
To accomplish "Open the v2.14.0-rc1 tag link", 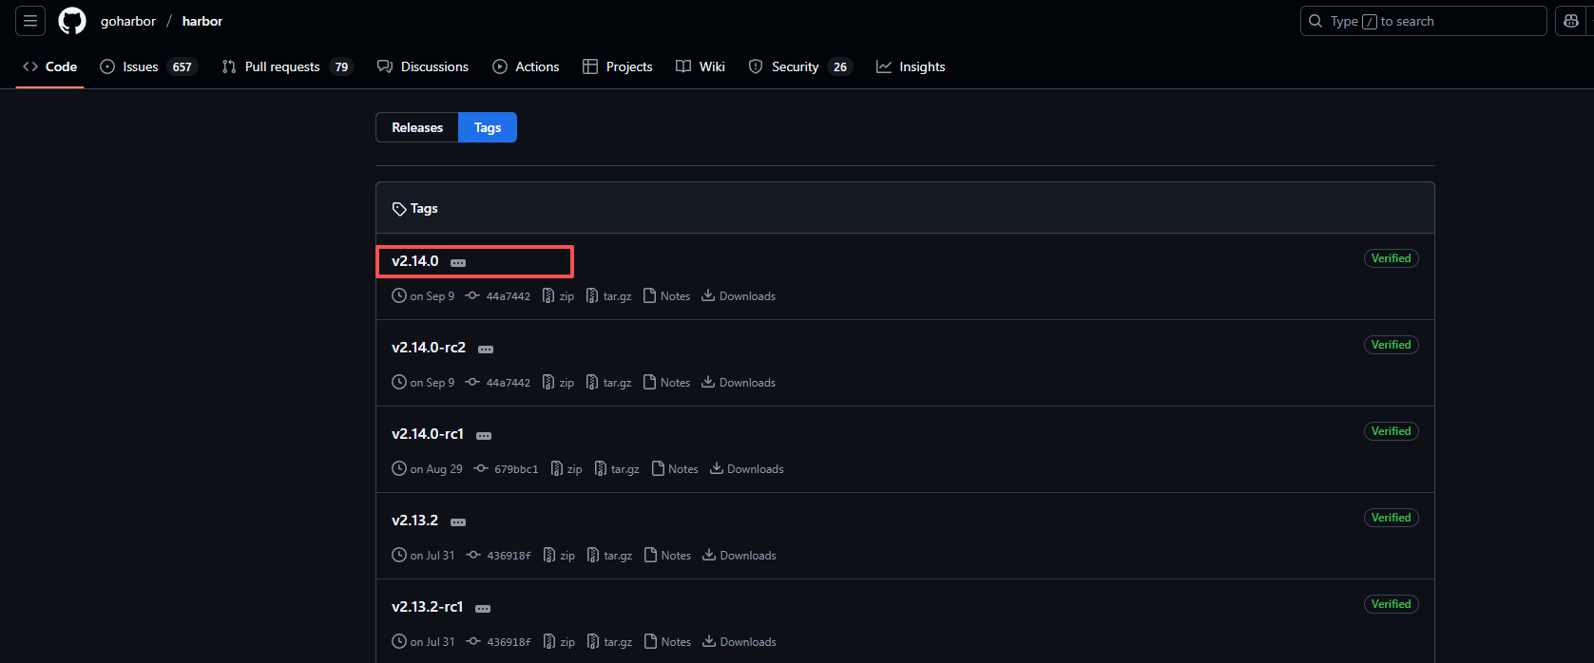I will [x=428, y=434].
